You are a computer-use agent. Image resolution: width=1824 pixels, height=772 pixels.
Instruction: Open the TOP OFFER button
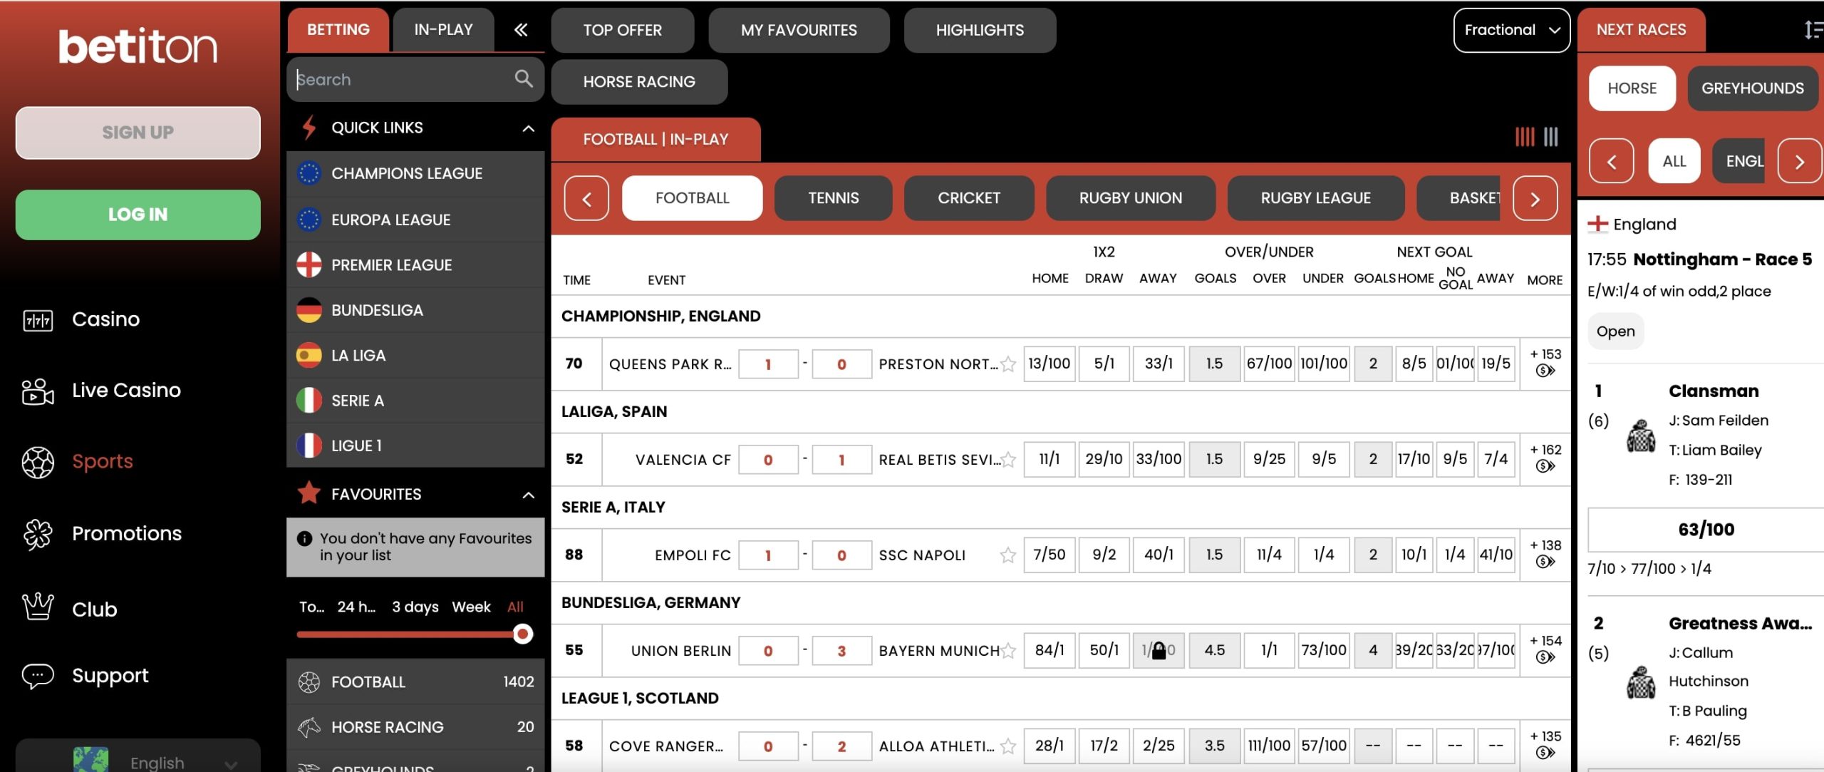(x=622, y=30)
